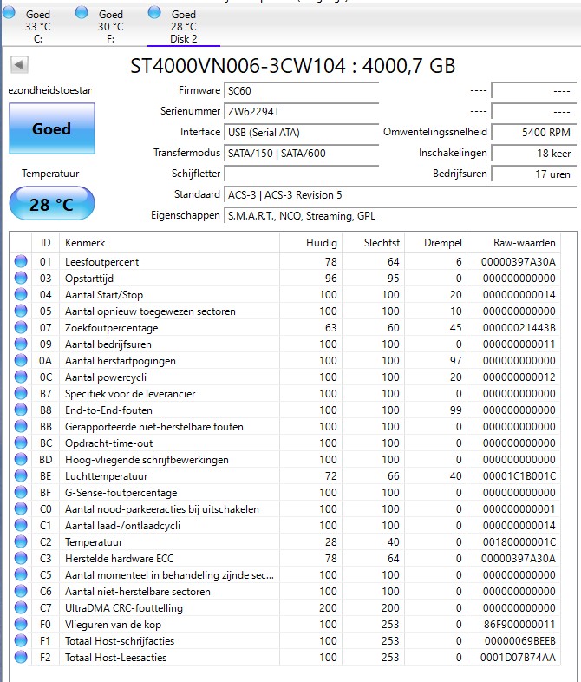This screenshot has width=581, height=682.
Task: Click the Eigenschappen field with S.M.A.R.T.
Action: [400, 216]
